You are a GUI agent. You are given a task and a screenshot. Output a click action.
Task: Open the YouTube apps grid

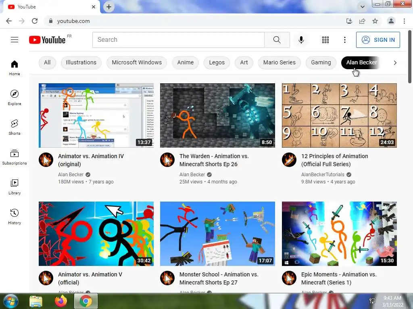tap(325, 40)
